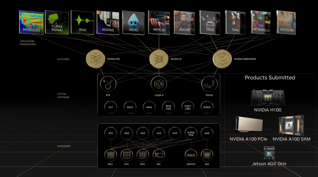The width and height of the screenshot is (318, 177).
Task: Click the Fleet CMD circle
Action: point(188,107)
